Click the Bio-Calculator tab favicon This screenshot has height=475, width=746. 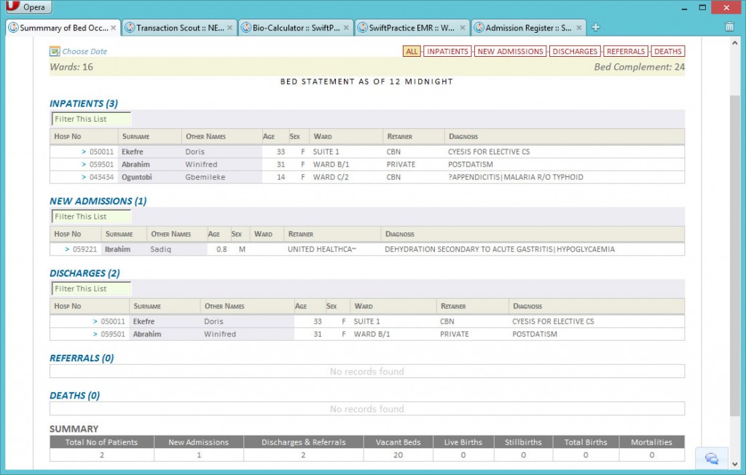(x=246, y=27)
